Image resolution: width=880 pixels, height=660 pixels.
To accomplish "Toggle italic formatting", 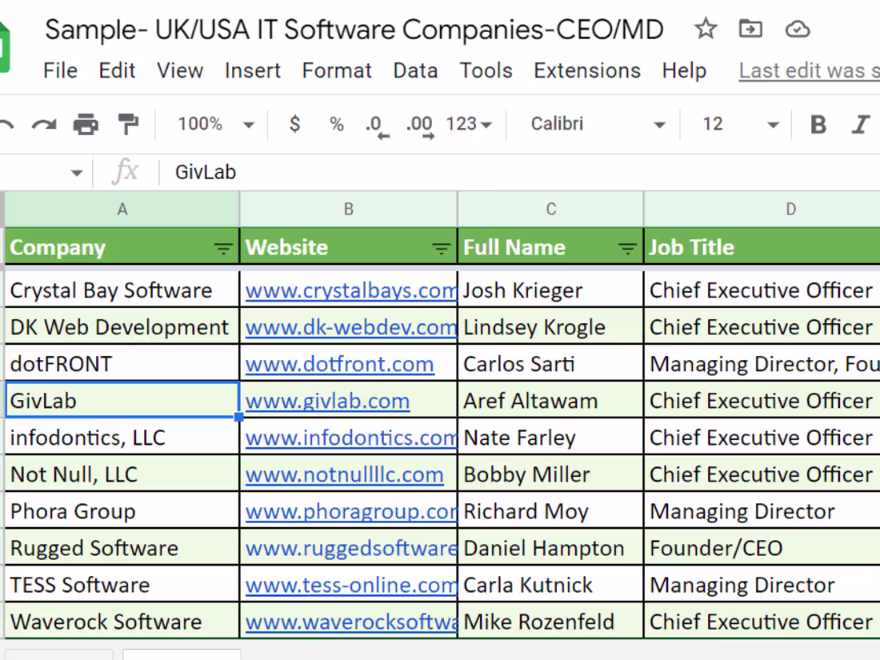I will [x=861, y=124].
